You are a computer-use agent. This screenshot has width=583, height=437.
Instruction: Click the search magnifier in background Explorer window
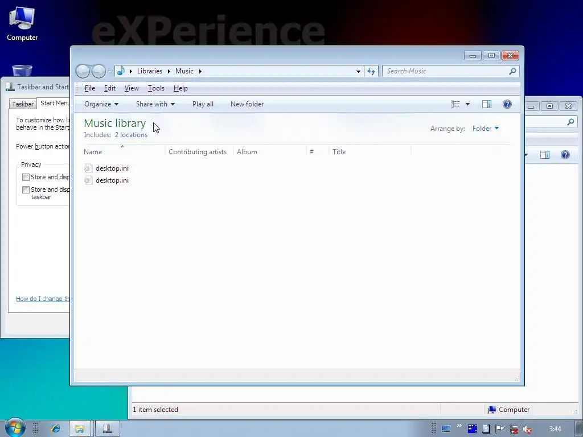(570, 122)
